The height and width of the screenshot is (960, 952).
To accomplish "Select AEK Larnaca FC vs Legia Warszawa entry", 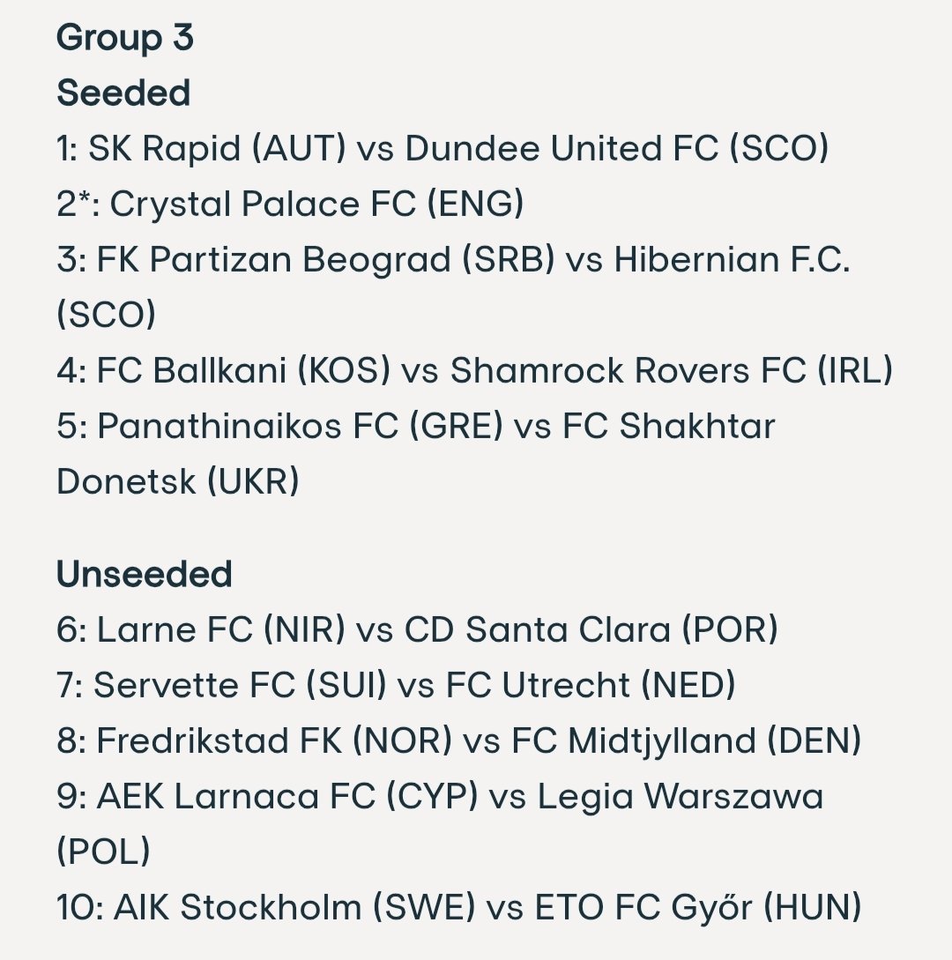I will tap(440, 824).
